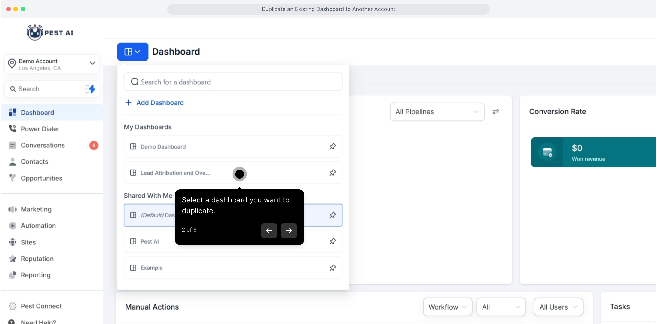Click the Conversations unread badge showing 5
Screen dimensions: 657x324
tap(94, 145)
